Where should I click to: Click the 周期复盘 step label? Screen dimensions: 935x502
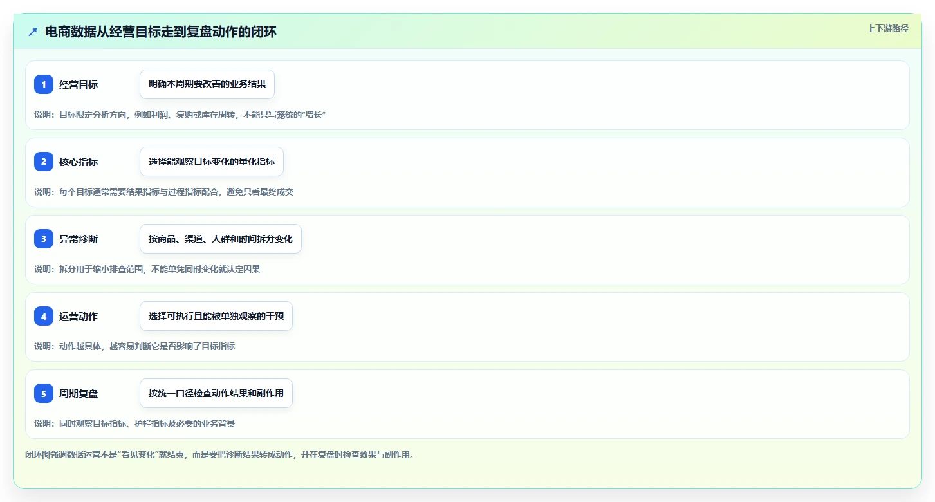click(79, 393)
